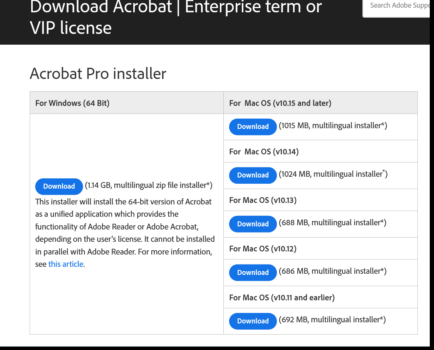Click the "Acrobat Pro installer" heading

tap(98, 74)
